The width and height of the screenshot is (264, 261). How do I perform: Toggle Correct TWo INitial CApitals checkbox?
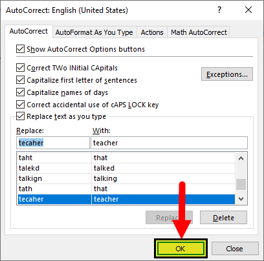point(20,68)
